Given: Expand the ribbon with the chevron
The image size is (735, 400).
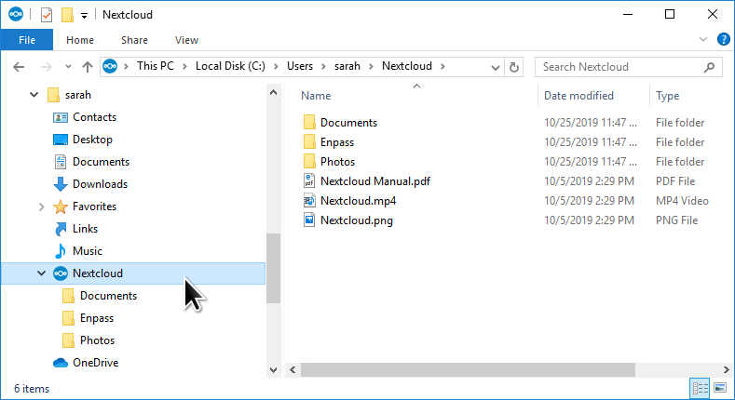Looking at the screenshot, I should [703, 40].
